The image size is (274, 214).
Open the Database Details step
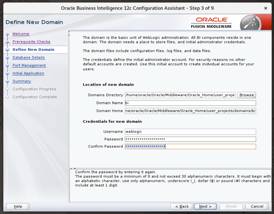click(28, 57)
